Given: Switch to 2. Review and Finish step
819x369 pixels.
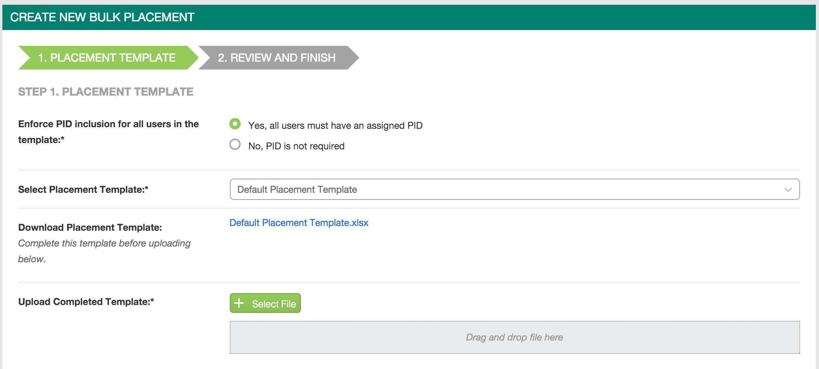Looking at the screenshot, I should point(277,58).
